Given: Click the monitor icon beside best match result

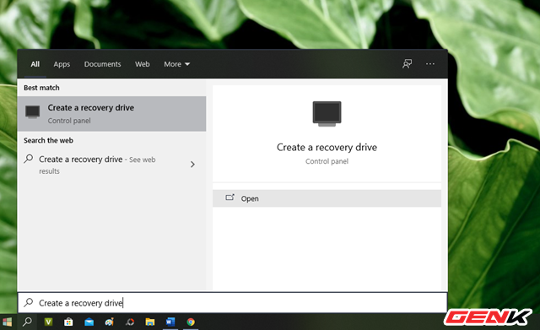Looking at the screenshot, I should point(32,112).
